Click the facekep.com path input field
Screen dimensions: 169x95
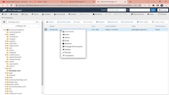(x=20, y=22)
